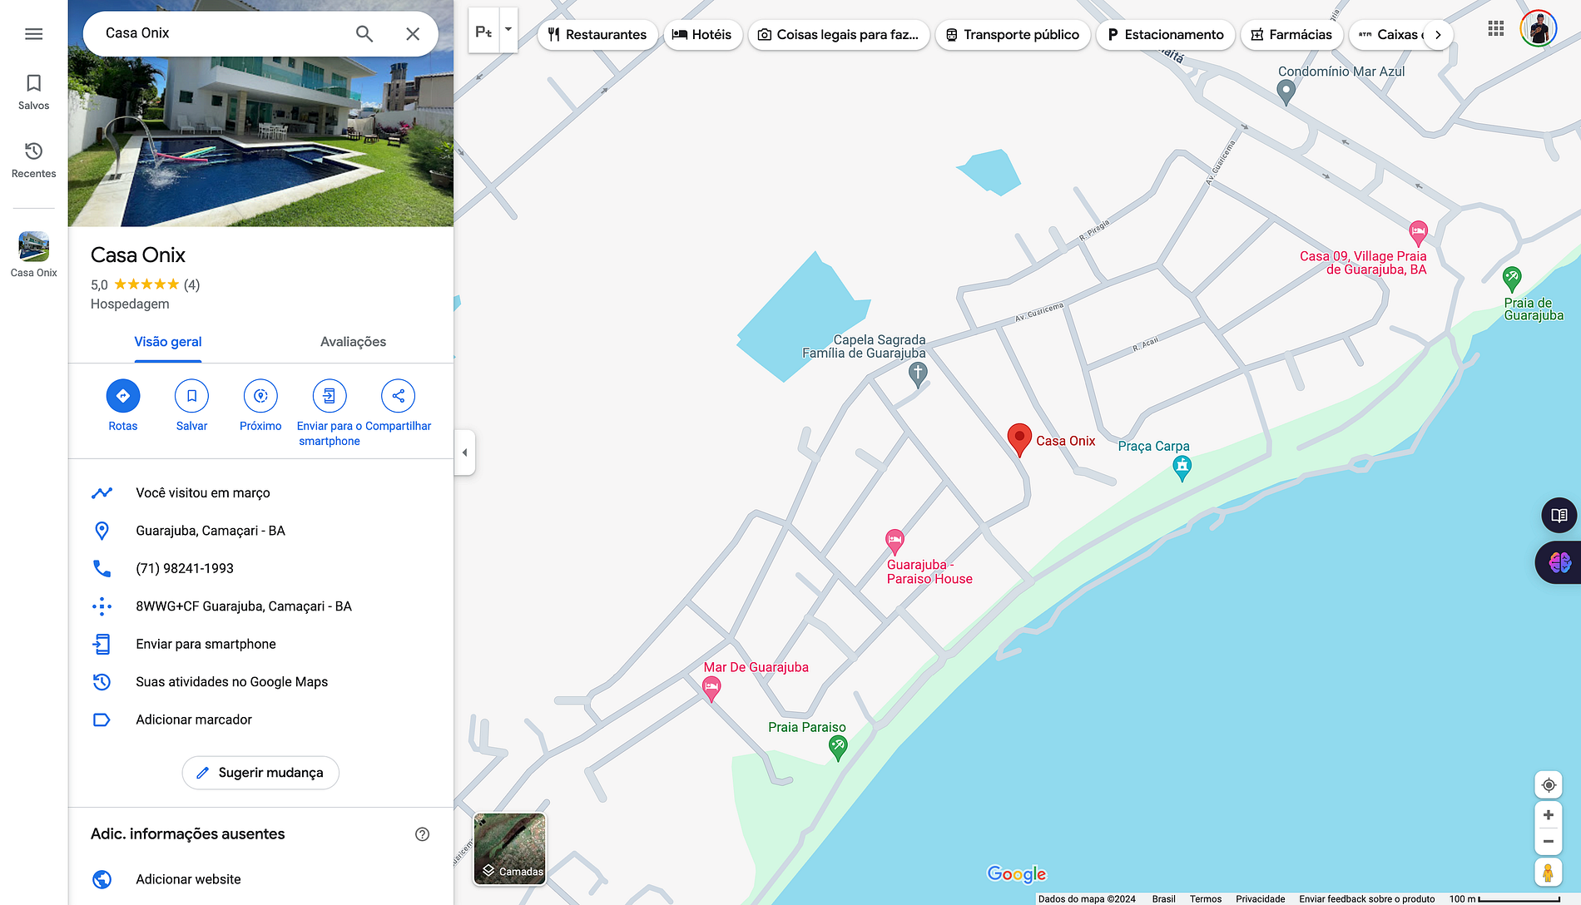Collapse the side panel
Viewport: 1581px width, 905px height.
click(x=464, y=452)
